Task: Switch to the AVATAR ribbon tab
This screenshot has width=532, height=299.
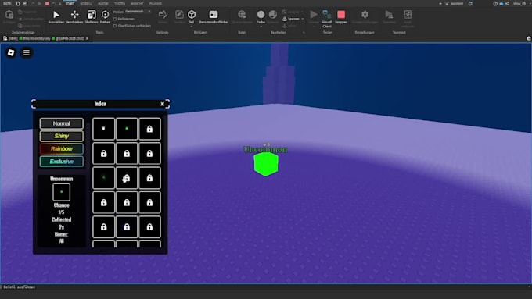Action: (x=103, y=3)
